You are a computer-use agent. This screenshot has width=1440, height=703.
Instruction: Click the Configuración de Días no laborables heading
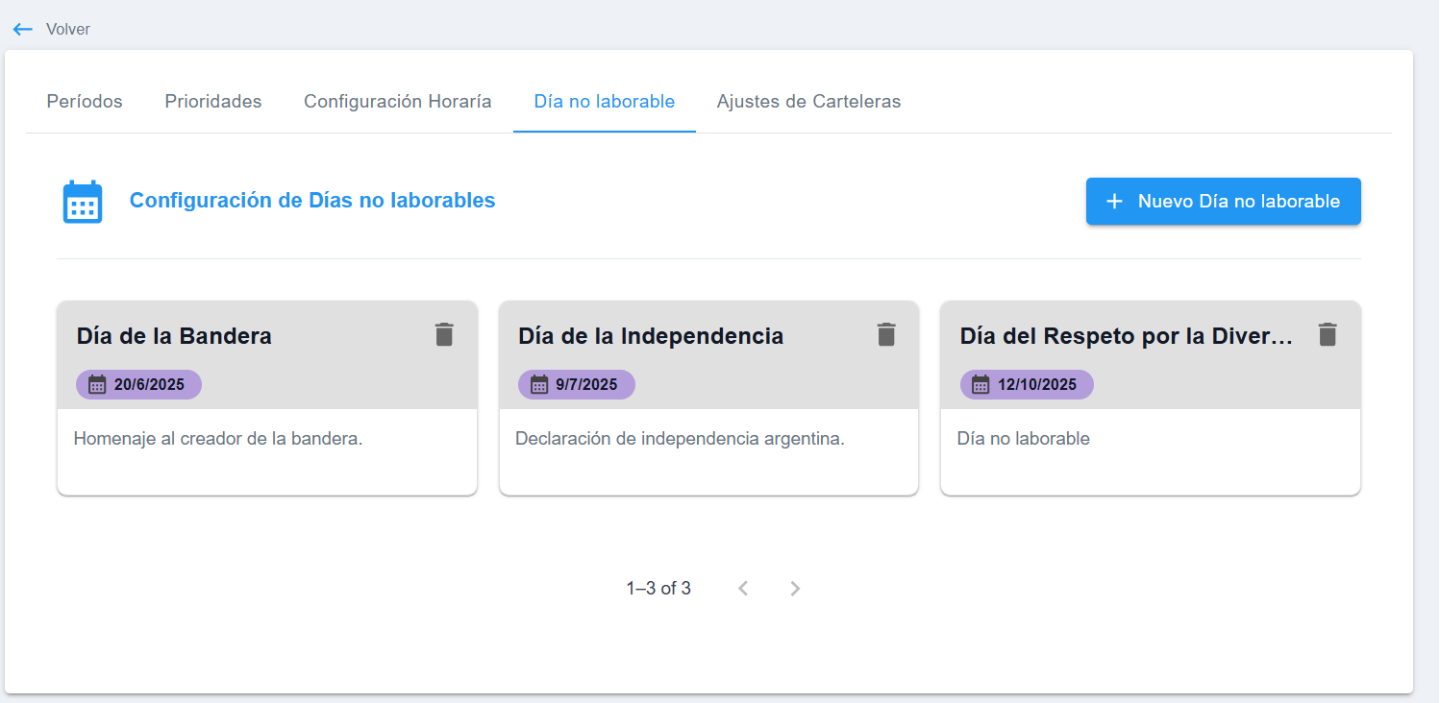pyautogui.click(x=312, y=201)
